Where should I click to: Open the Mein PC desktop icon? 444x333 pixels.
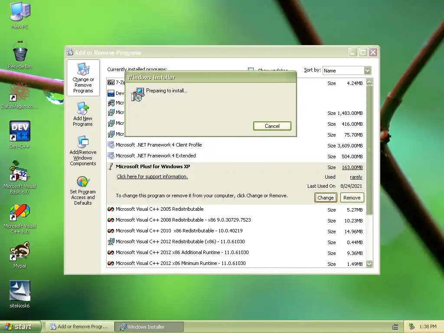20,15
